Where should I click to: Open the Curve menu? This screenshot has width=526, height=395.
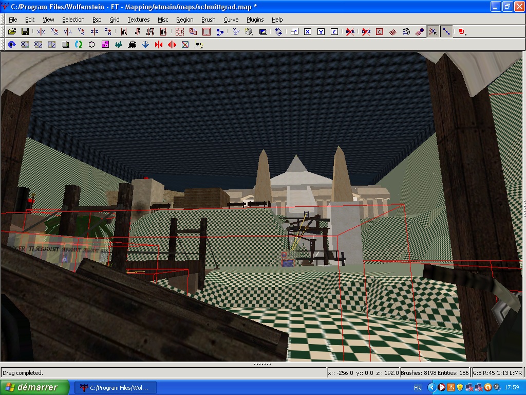(231, 20)
